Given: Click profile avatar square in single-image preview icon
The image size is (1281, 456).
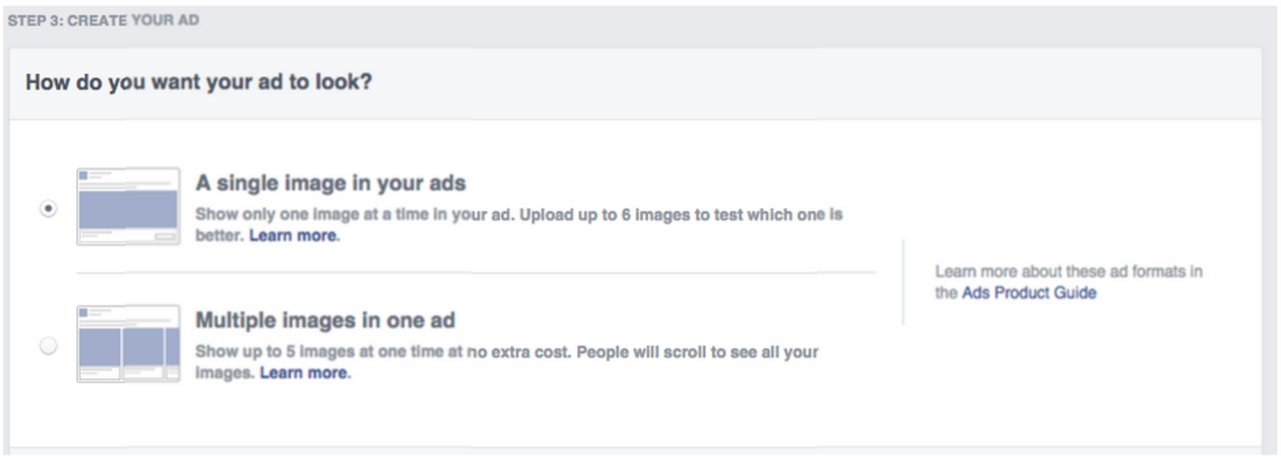Looking at the screenshot, I should tap(83, 175).
